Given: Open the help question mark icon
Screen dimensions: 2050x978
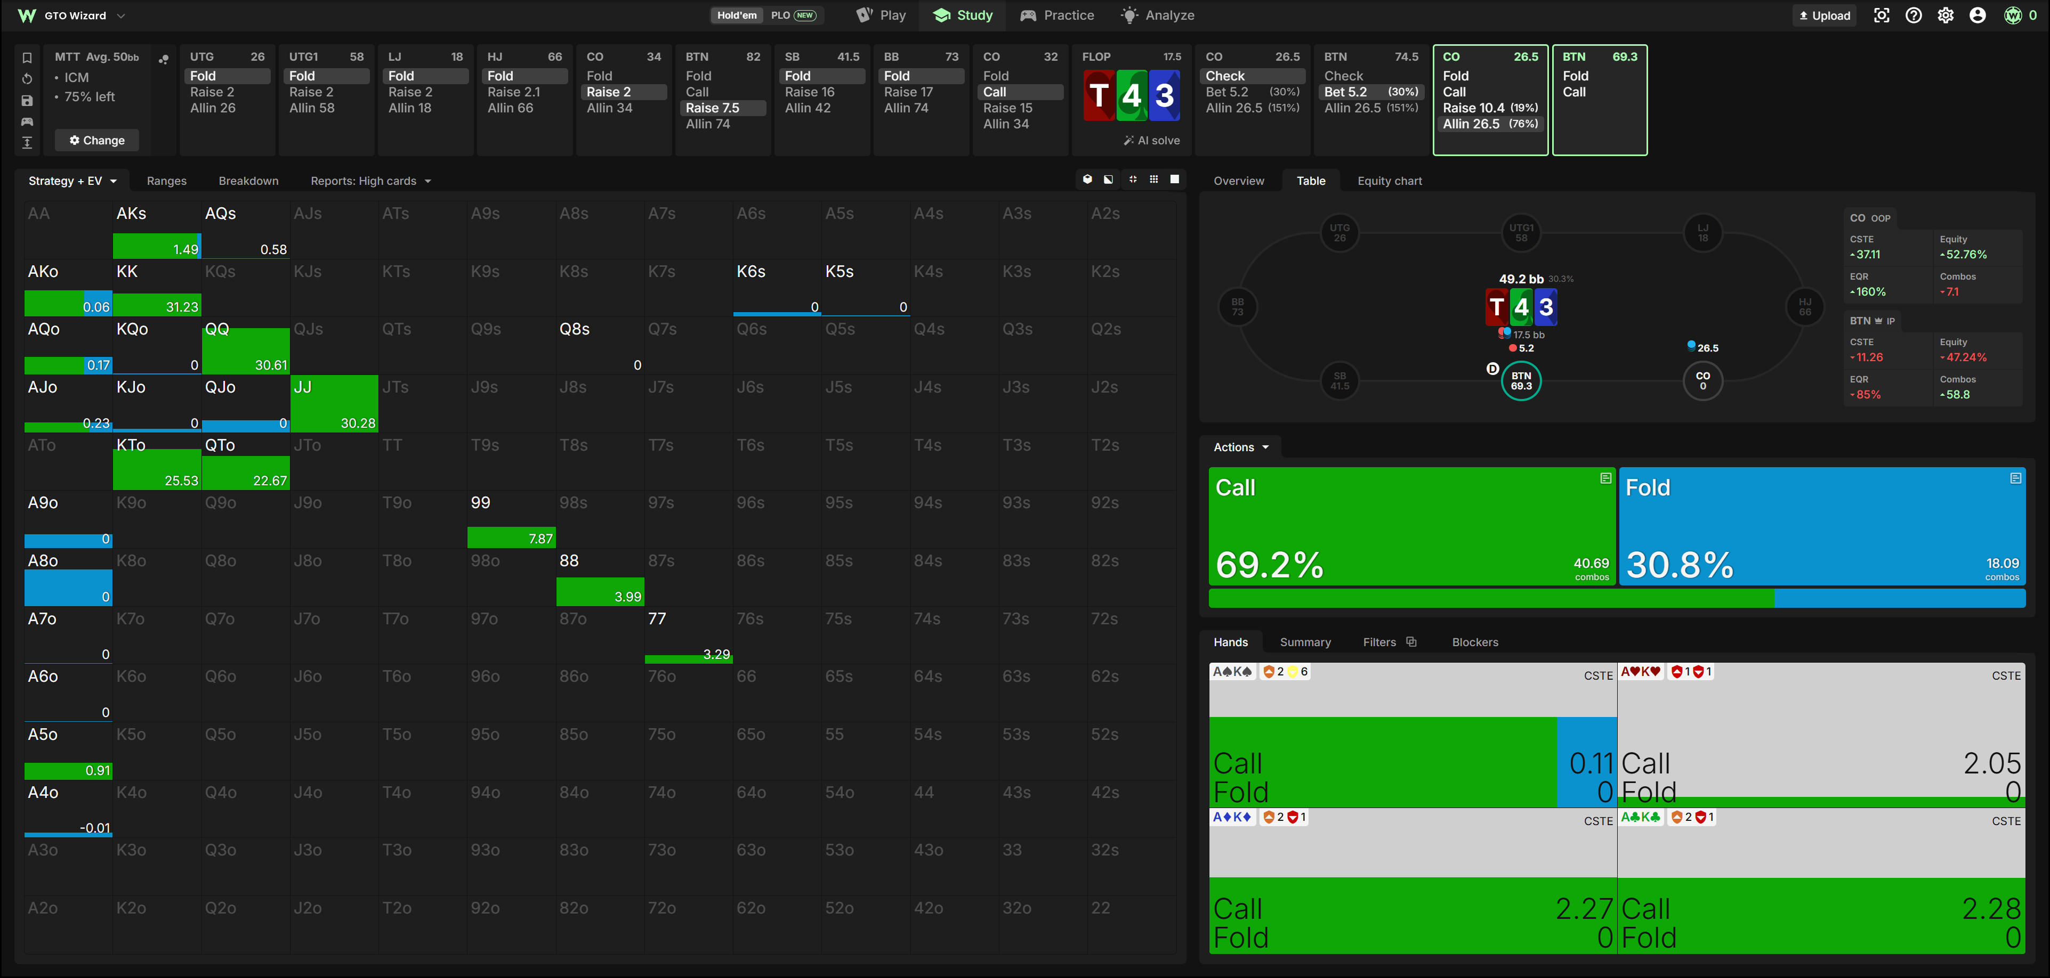Looking at the screenshot, I should (x=1914, y=16).
